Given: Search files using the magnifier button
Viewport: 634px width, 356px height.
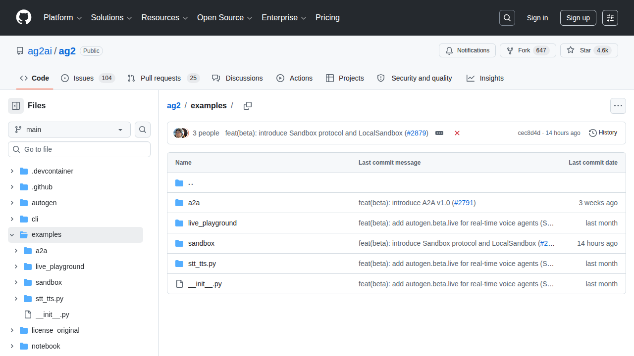Looking at the screenshot, I should click(143, 130).
